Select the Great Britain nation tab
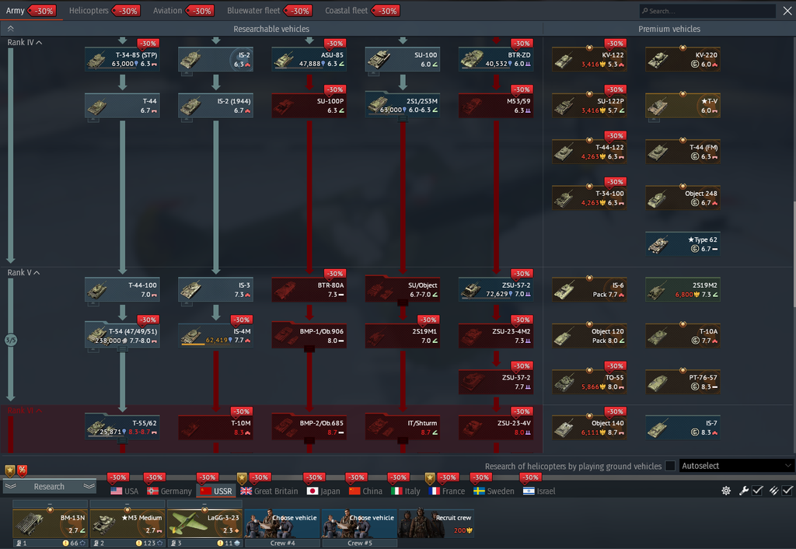This screenshot has width=796, height=549. pyautogui.click(x=269, y=491)
